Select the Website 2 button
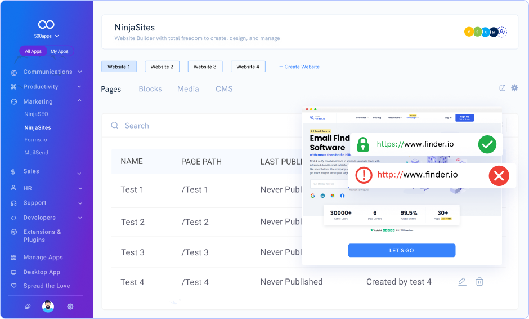This screenshot has height=319, width=529. (x=162, y=67)
